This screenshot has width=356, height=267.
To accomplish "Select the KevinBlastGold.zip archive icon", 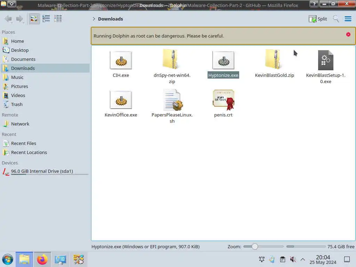I will click(x=274, y=59).
